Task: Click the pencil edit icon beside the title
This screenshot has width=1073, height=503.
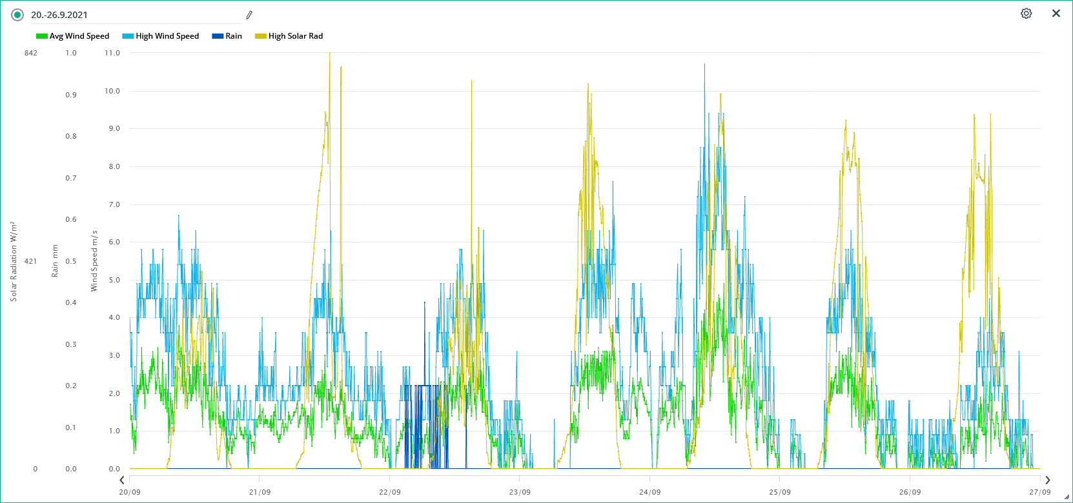Action: tap(249, 15)
